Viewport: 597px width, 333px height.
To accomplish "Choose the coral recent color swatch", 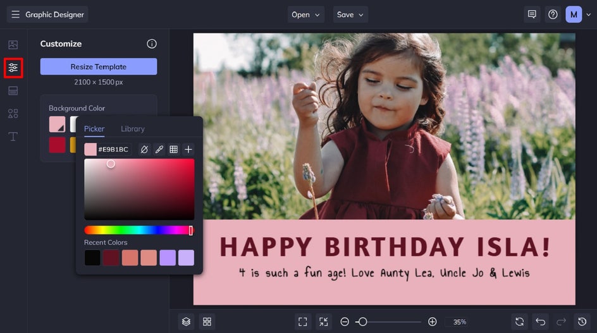I will point(130,258).
